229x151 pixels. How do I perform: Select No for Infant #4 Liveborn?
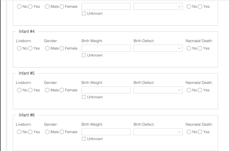(x=19, y=48)
